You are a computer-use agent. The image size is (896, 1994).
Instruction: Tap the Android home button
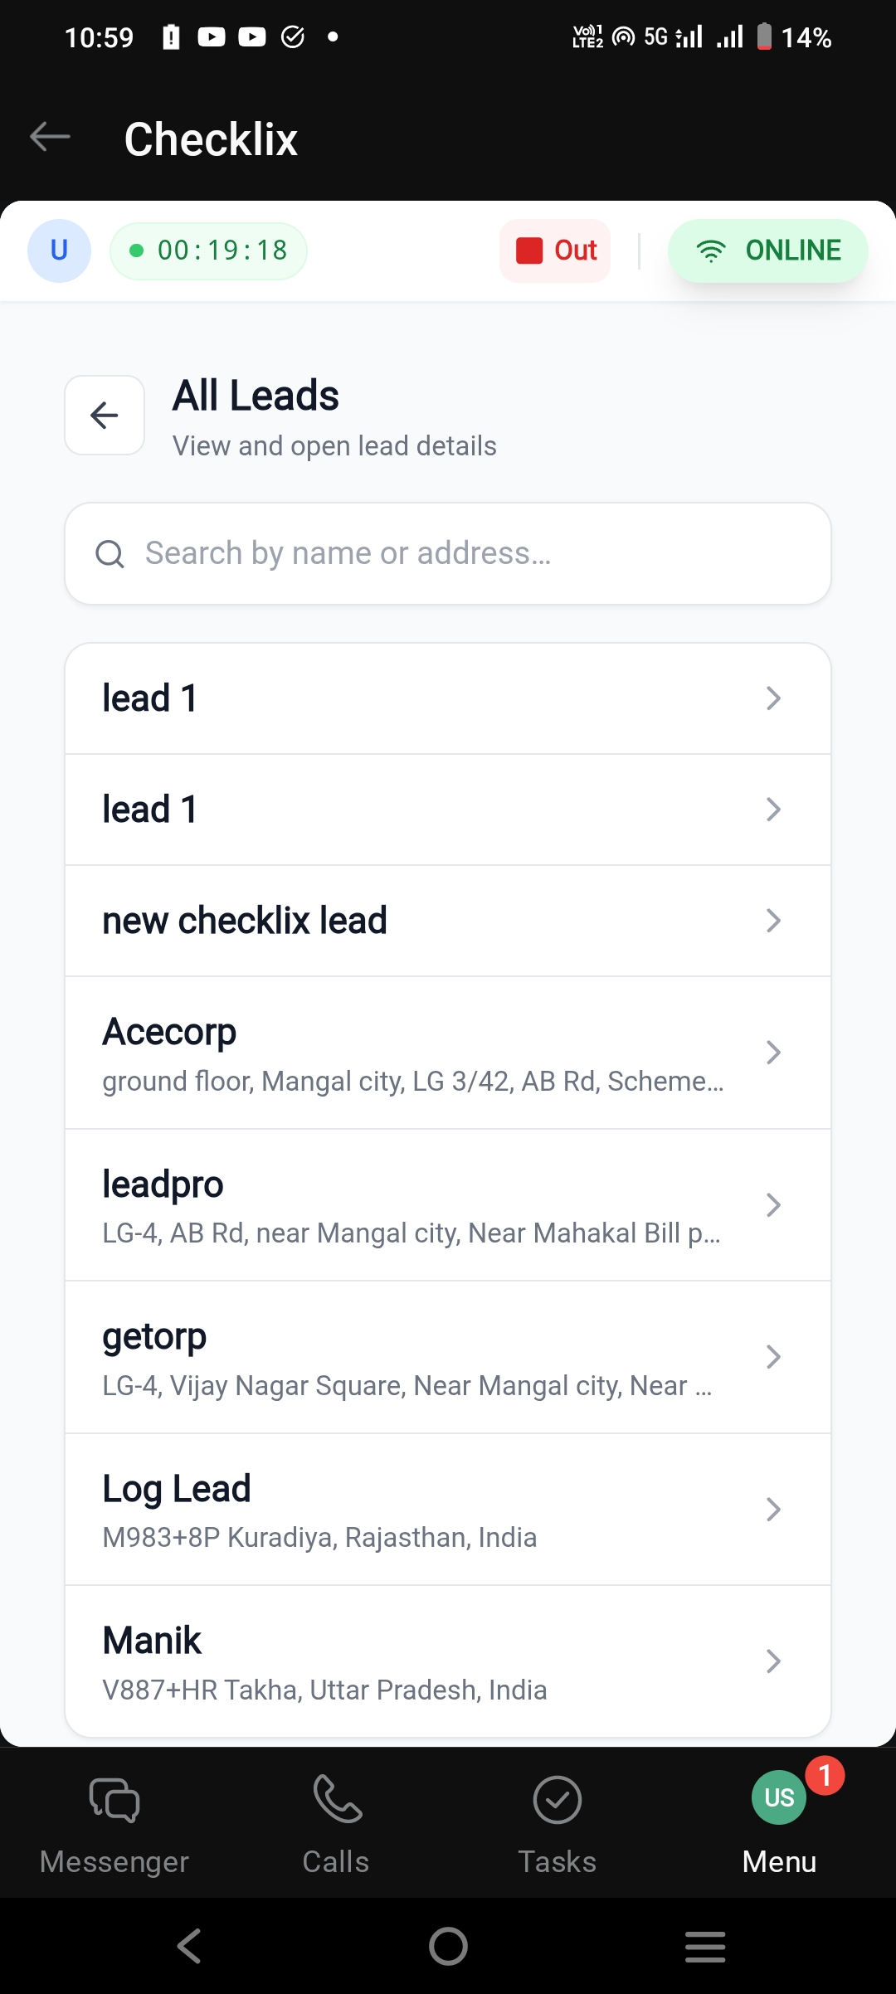point(448,1946)
